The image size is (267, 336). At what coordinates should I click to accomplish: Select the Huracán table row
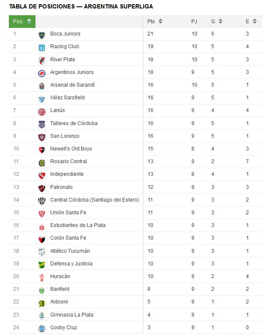point(136,276)
